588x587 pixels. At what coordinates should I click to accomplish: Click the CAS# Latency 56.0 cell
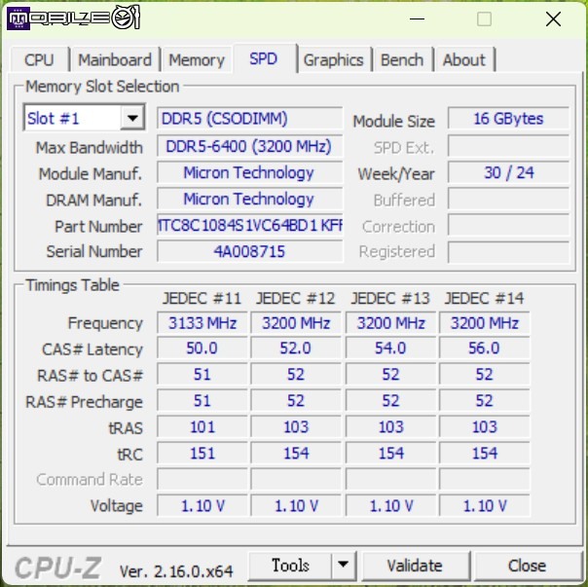(x=484, y=349)
